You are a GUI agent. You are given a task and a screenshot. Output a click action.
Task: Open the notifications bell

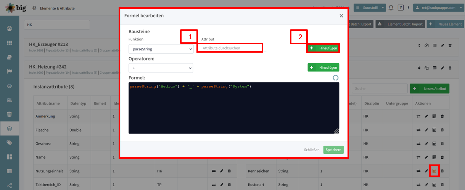pos(391,8)
